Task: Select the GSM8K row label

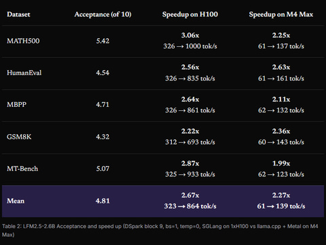Action: (19, 137)
